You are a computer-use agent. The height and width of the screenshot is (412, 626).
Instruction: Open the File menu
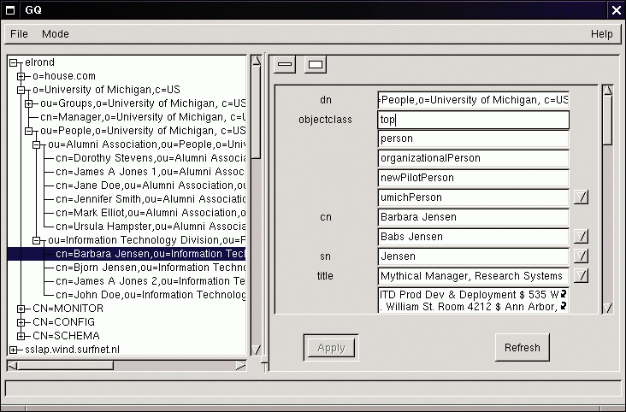coord(19,34)
